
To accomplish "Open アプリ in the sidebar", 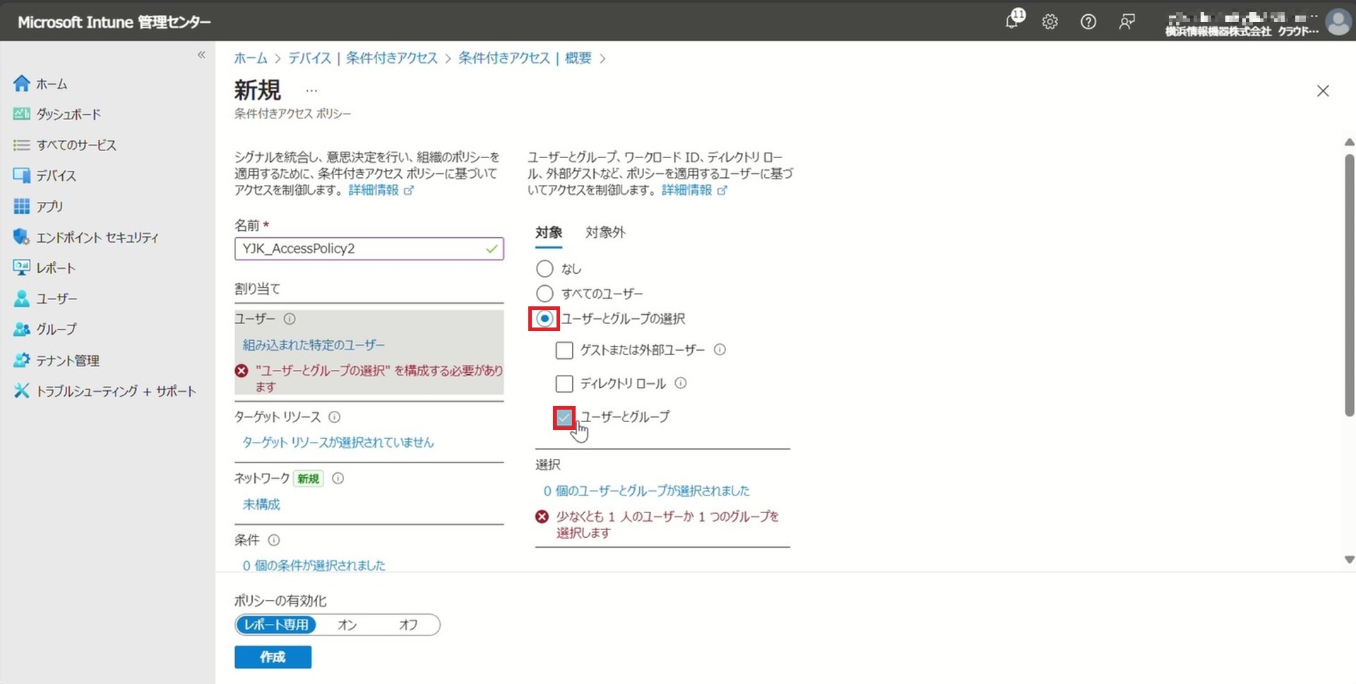I will coord(49,207).
